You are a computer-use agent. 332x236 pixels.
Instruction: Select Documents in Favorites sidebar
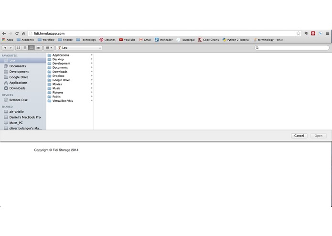pyautogui.click(x=23, y=66)
